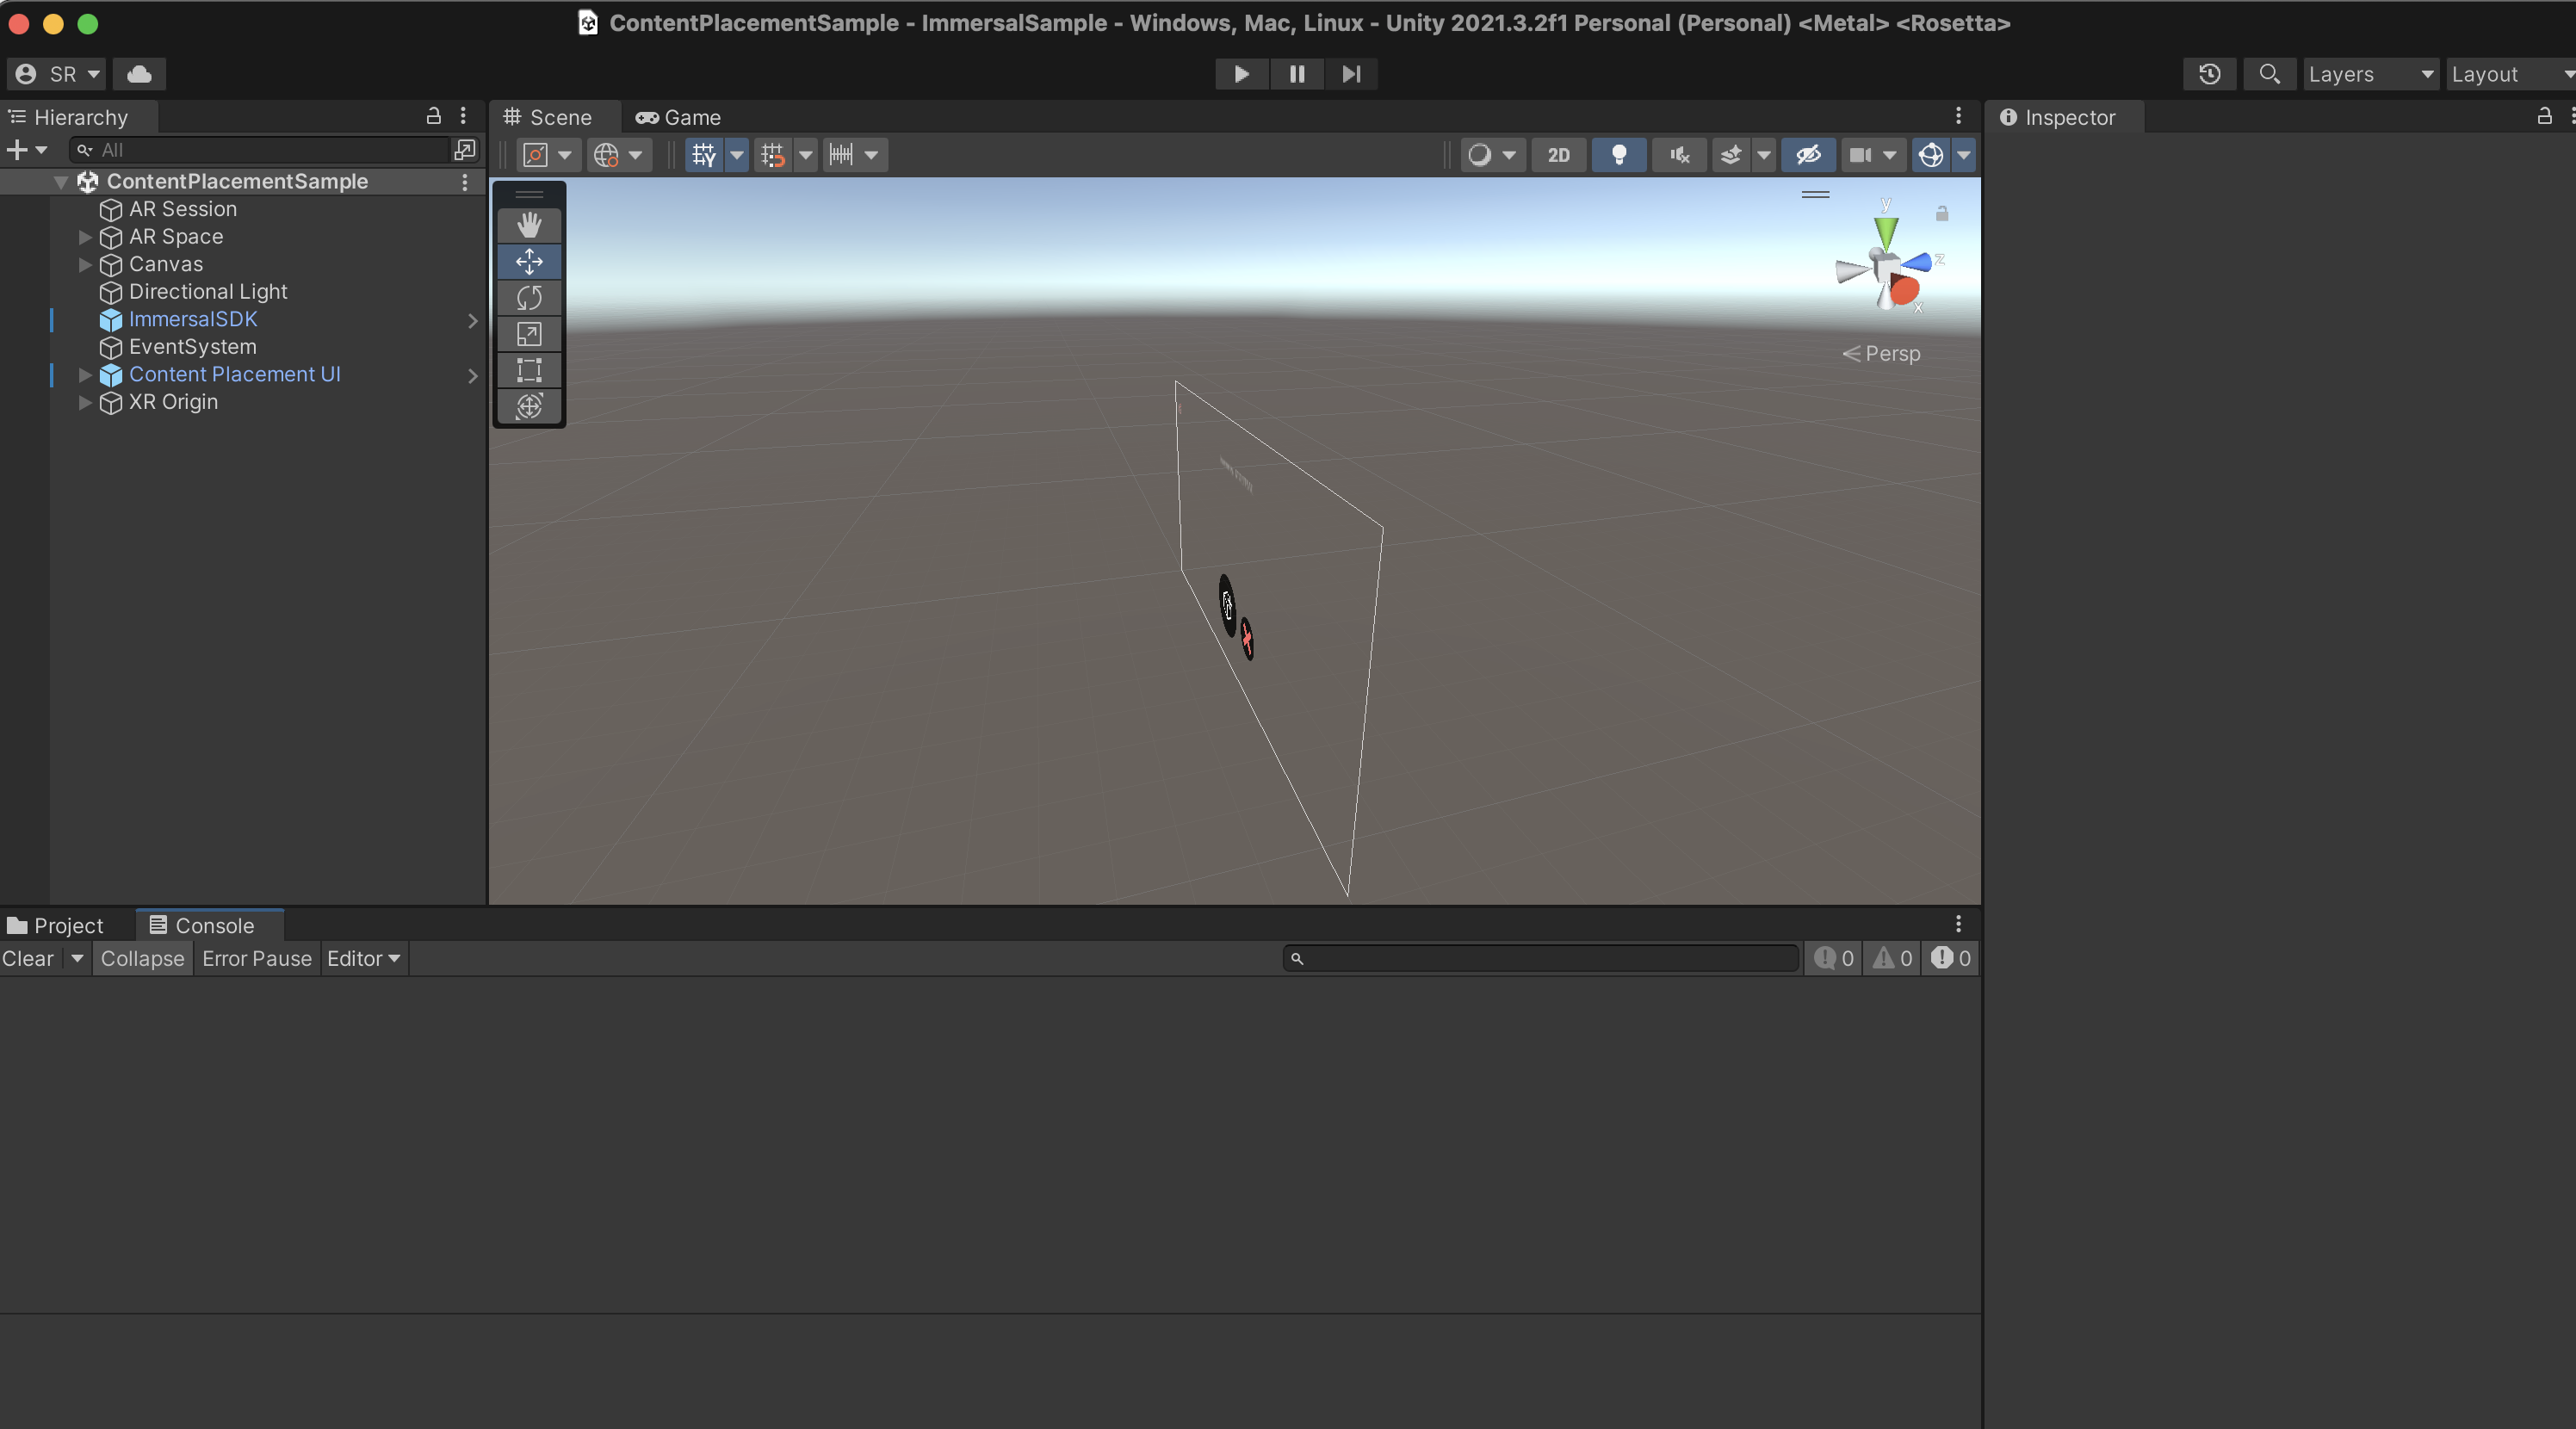2576x1429 pixels.
Task: Click the Hierarchy search field
Action: pyautogui.click(x=270, y=150)
